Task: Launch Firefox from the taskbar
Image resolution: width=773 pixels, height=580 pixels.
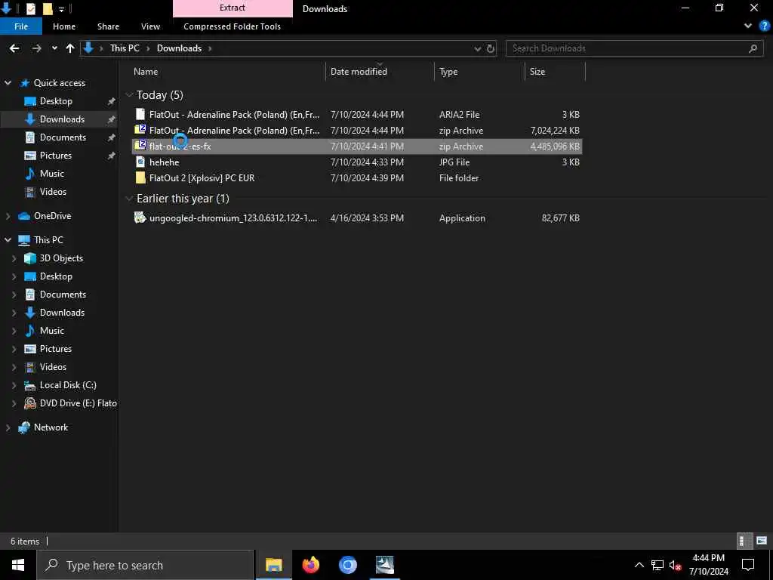Action: tap(310, 565)
